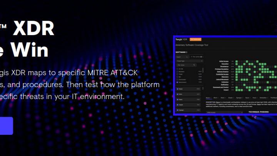
Task: Open the Impact tactic link
Action: 226,90
